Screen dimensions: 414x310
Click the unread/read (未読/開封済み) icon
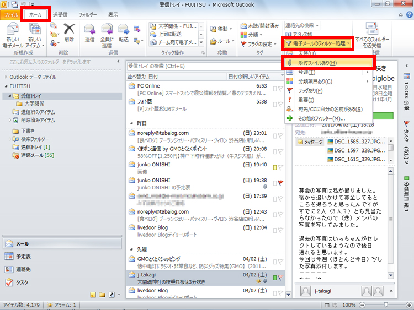pos(243,25)
